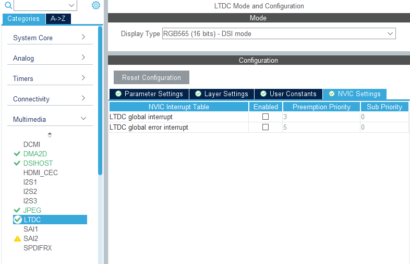This screenshot has width=410, height=264.
Task: Switch to A->Z sorting tab
Action: [x=58, y=19]
